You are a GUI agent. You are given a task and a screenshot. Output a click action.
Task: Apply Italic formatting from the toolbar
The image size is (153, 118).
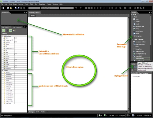pos(89,8)
